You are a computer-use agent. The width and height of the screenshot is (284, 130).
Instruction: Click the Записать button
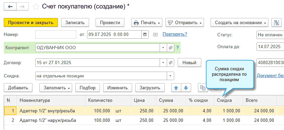[75, 23]
